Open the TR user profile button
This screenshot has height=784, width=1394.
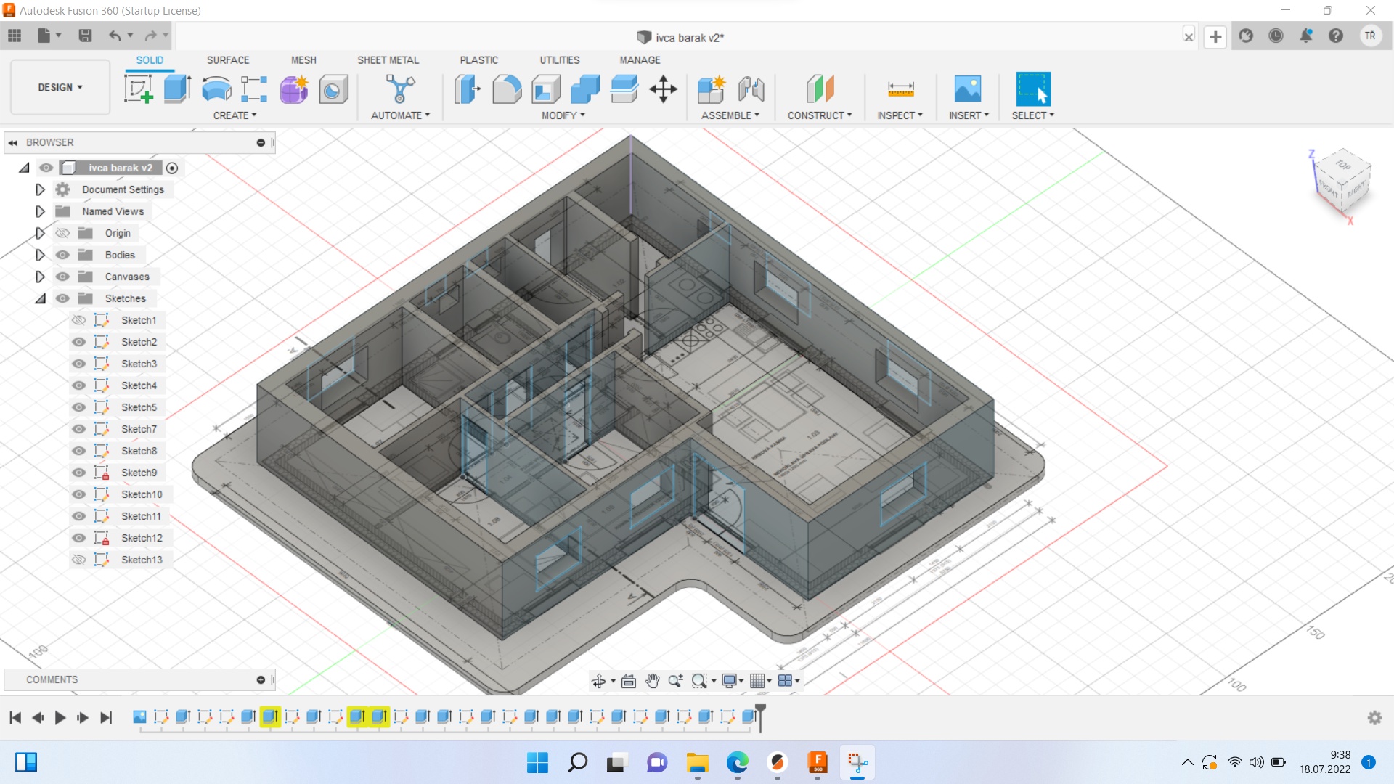point(1370,36)
